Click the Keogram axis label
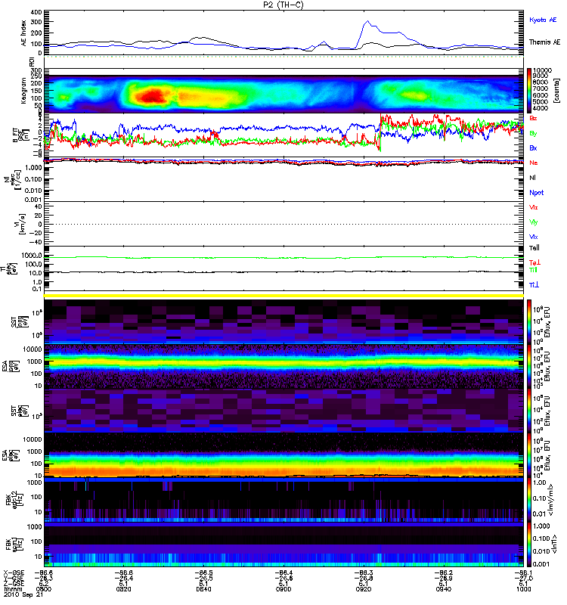 point(23,90)
